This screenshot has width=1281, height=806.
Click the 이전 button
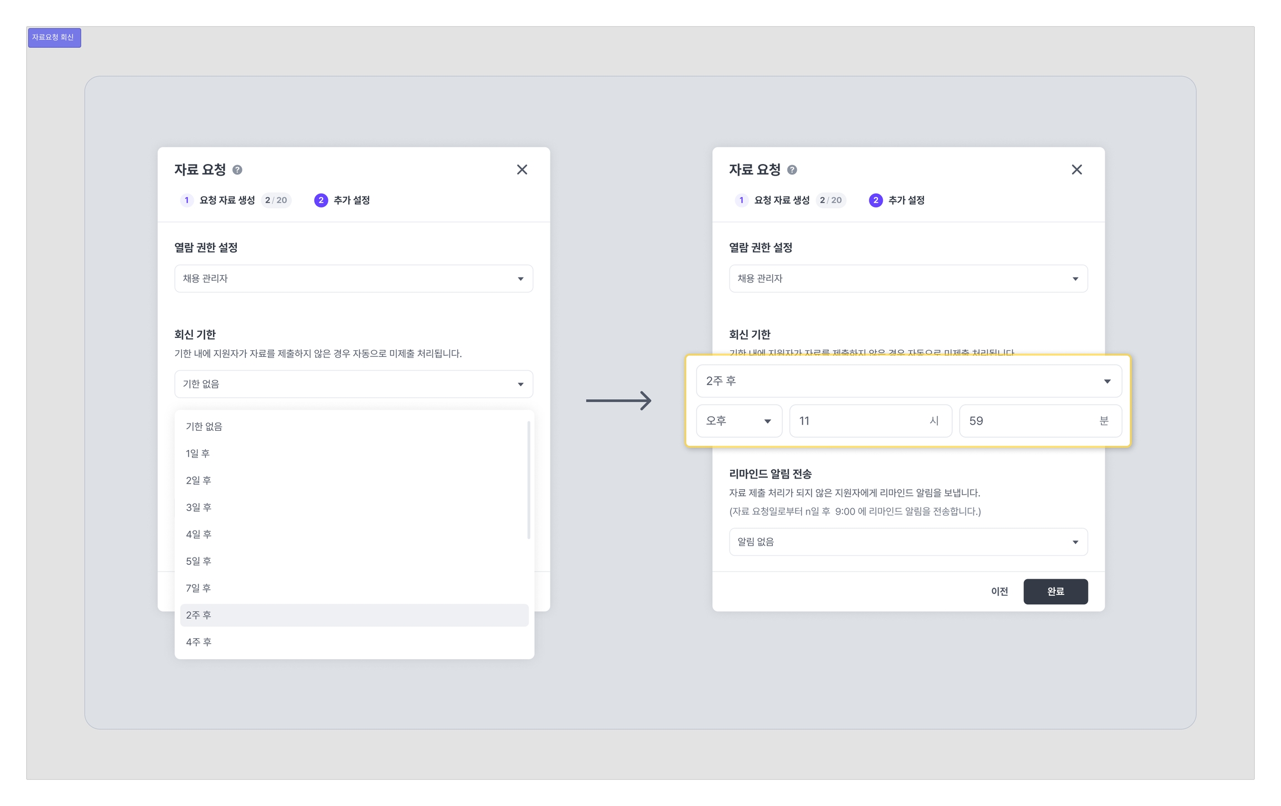coord(999,591)
